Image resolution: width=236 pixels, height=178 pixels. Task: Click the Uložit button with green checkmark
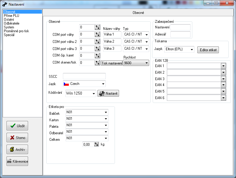(17, 126)
